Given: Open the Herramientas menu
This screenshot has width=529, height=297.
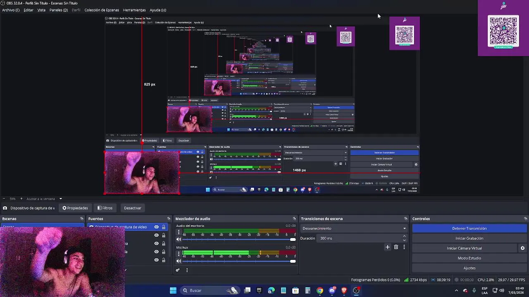Looking at the screenshot, I should [x=134, y=10].
